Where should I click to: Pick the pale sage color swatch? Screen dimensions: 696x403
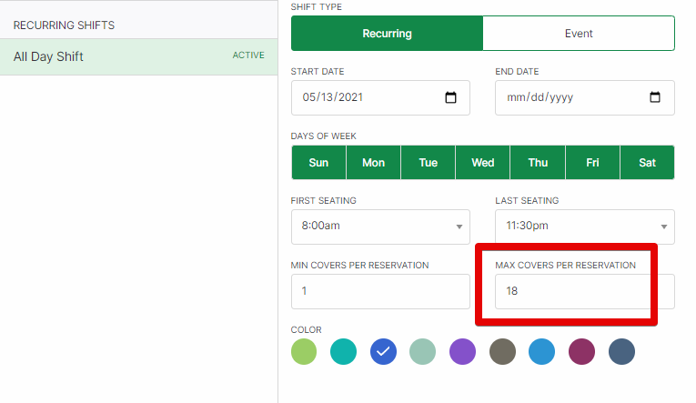pos(422,351)
